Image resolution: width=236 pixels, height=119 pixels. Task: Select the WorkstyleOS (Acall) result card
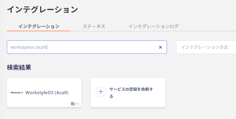44,93
